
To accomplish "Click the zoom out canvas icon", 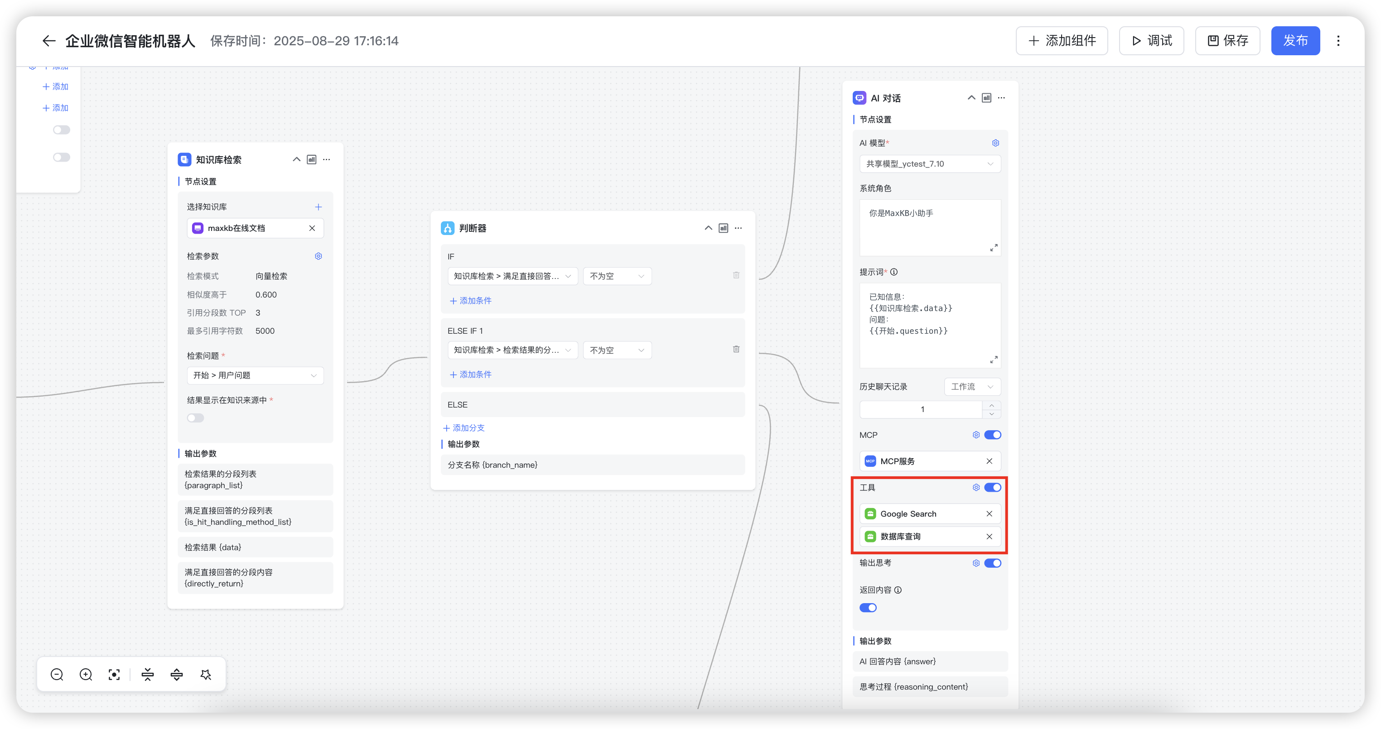I will coord(57,674).
